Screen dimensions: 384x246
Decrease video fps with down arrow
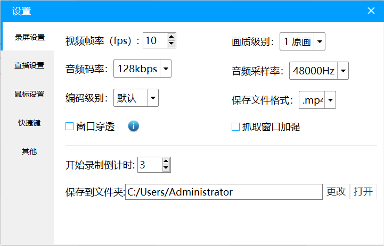[x=171, y=44]
